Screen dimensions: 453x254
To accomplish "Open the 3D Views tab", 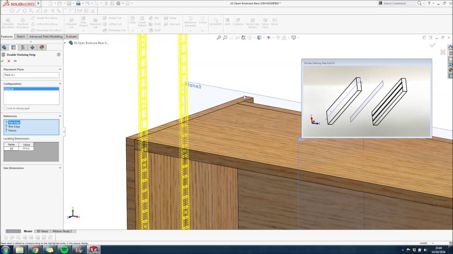I will click(42, 231).
